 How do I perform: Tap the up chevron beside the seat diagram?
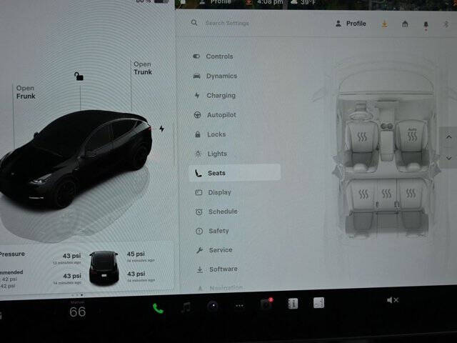click(x=449, y=136)
